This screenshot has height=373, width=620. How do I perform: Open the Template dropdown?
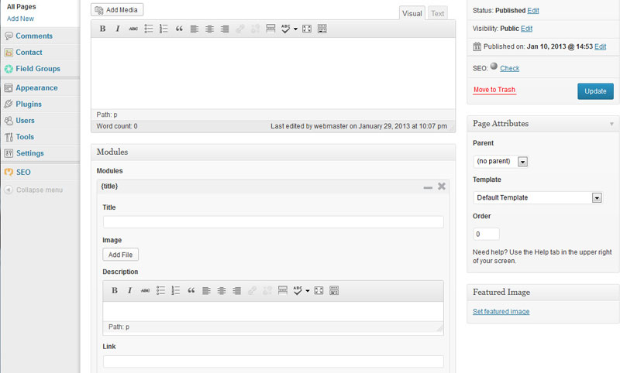[x=538, y=197]
